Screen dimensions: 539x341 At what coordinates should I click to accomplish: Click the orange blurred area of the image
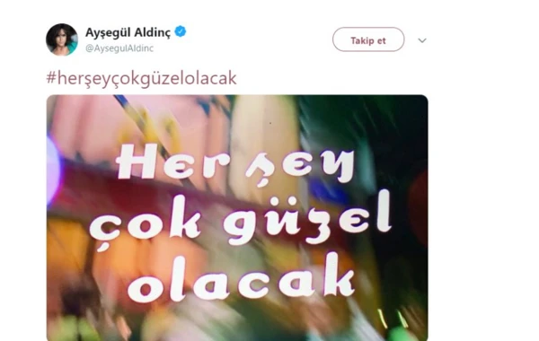tap(67, 248)
